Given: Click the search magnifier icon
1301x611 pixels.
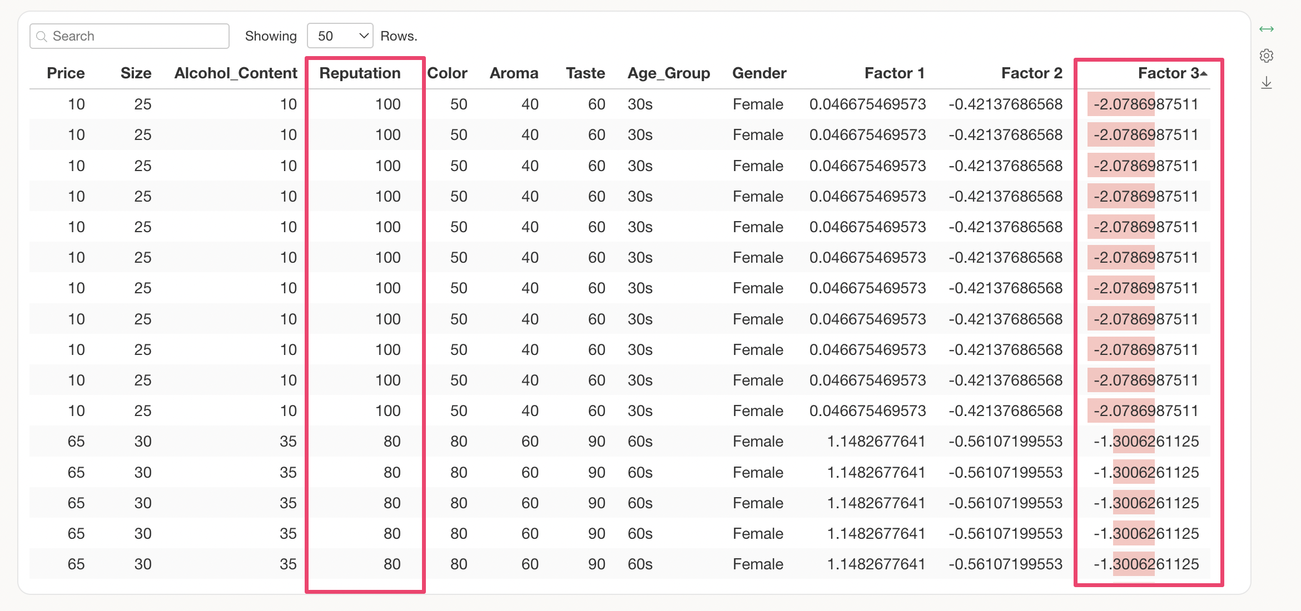Looking at the screenshot, I should coord(41,36).
